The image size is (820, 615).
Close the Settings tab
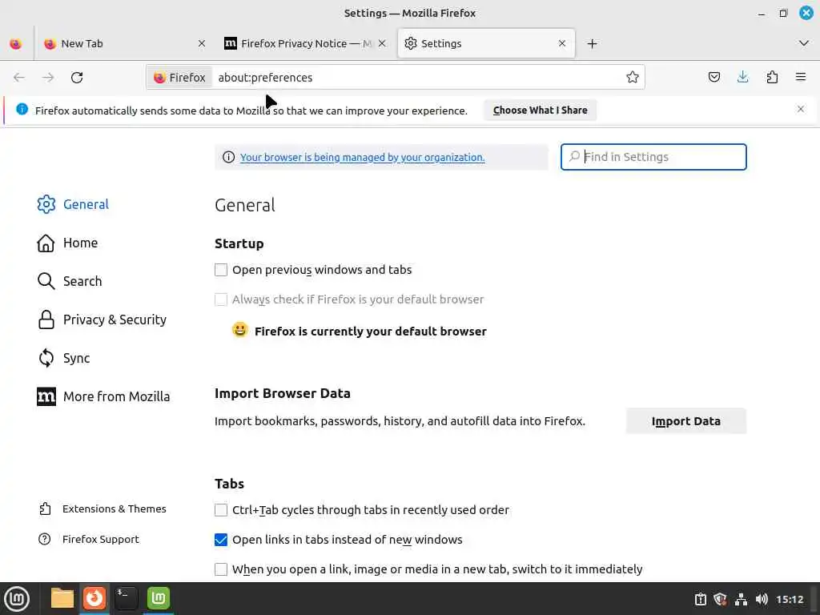561,43
